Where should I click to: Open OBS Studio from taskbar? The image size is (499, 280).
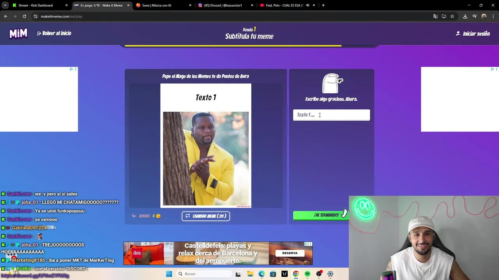pos(319,274)
